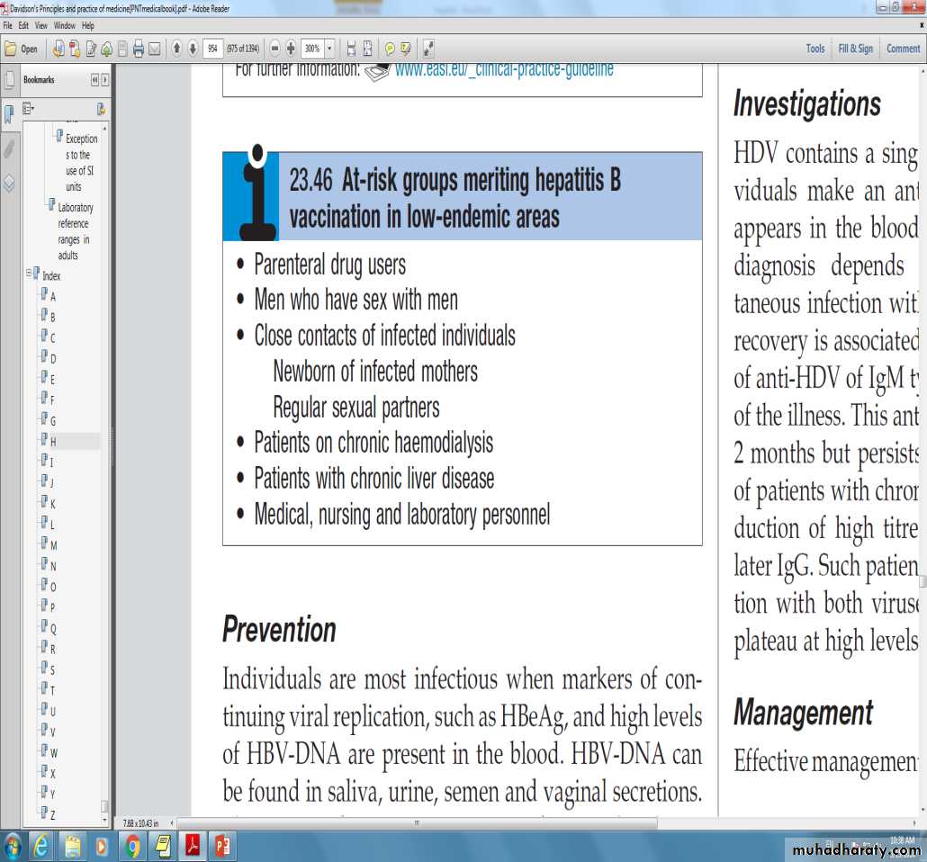Screen dimensions: 927x862
Task: Open the Fill & Sign pane
Action: point(855,49)
